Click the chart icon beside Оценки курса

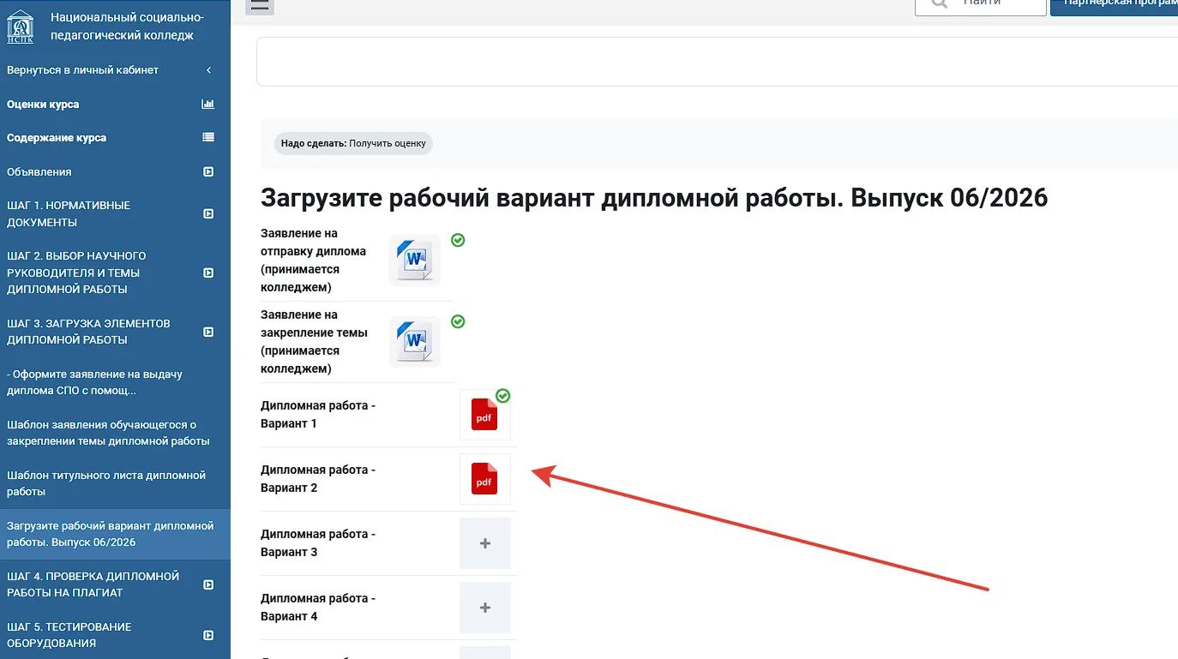[208, 104]
